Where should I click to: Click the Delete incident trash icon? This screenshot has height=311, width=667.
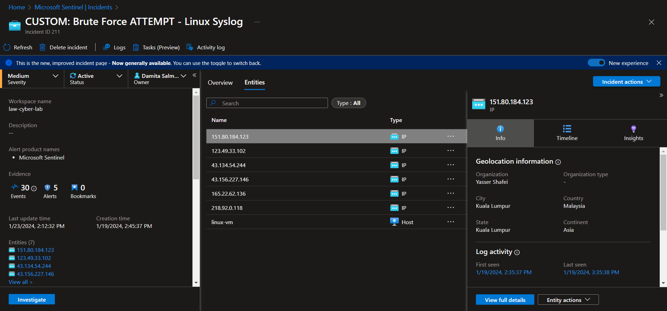(42, 47)
